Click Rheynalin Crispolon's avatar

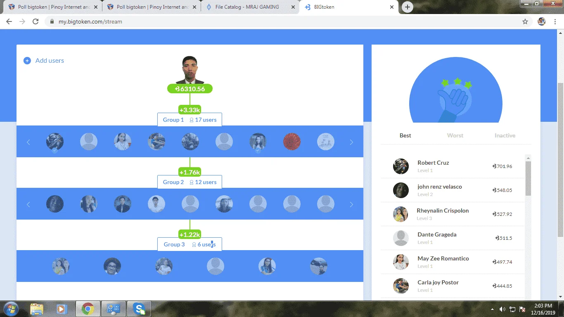401,214
